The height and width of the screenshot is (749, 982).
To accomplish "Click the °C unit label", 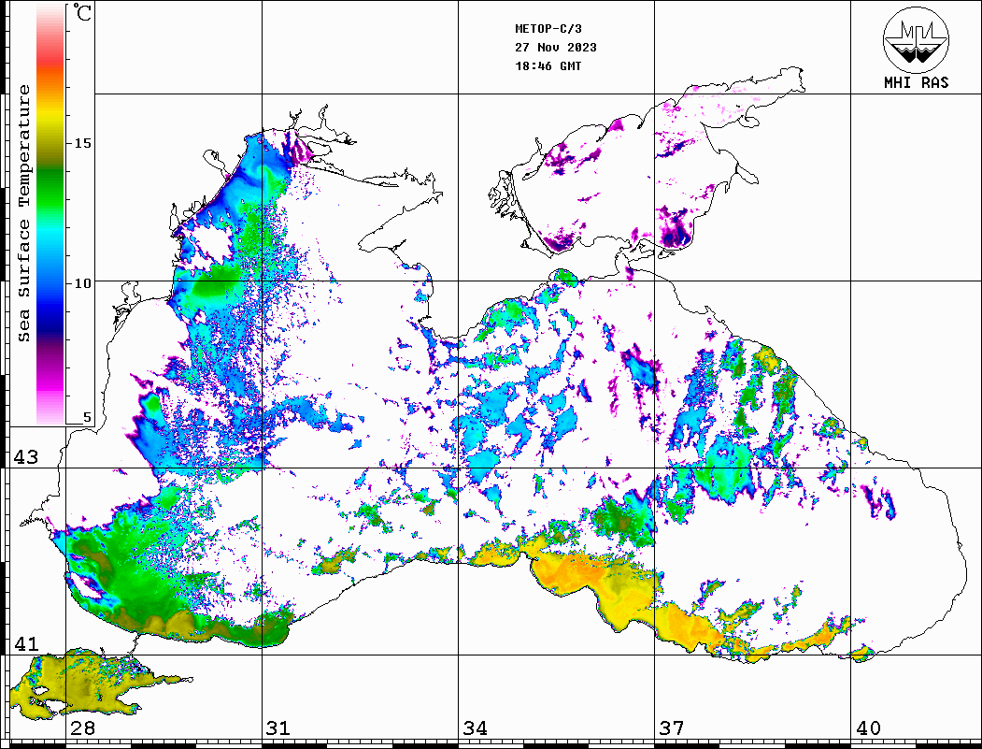I will (82, 12).
